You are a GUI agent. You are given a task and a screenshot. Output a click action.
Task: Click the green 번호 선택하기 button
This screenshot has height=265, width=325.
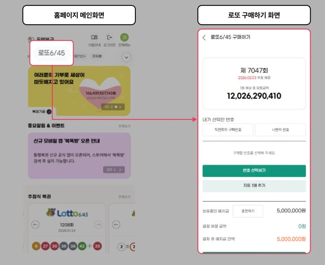[x=254, y=171]
